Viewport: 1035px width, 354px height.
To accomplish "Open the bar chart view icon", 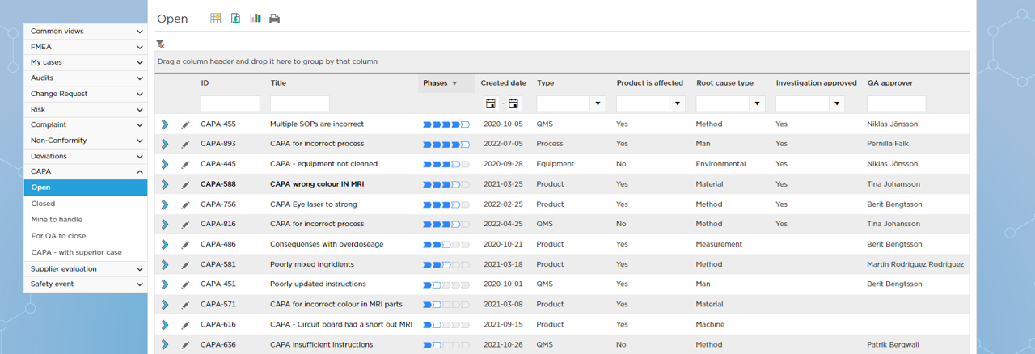I will [256, 19].
